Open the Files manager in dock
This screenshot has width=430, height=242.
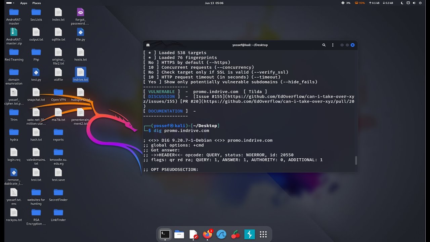pos(179,234)
